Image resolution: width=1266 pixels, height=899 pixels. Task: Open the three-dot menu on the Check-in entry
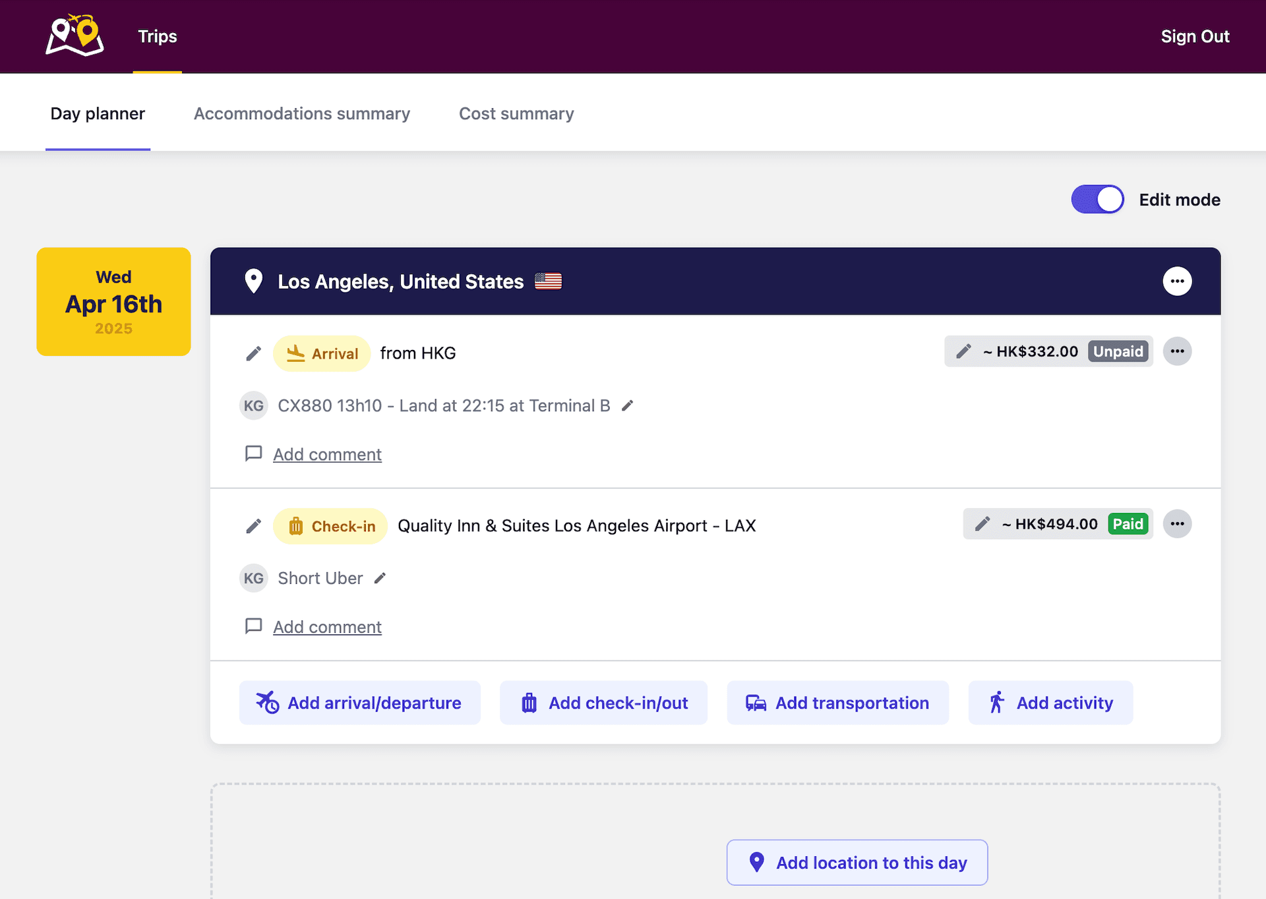[x=1178, y=524]
